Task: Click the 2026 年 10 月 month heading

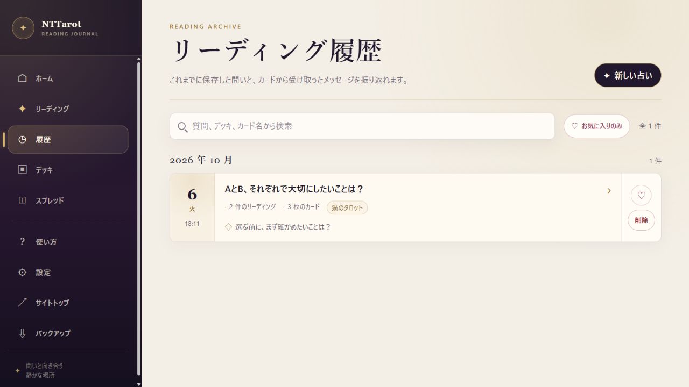Action: (201, 160)
